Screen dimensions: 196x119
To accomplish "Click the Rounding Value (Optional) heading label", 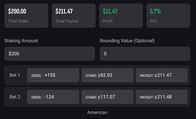I will tap(127, 41).
